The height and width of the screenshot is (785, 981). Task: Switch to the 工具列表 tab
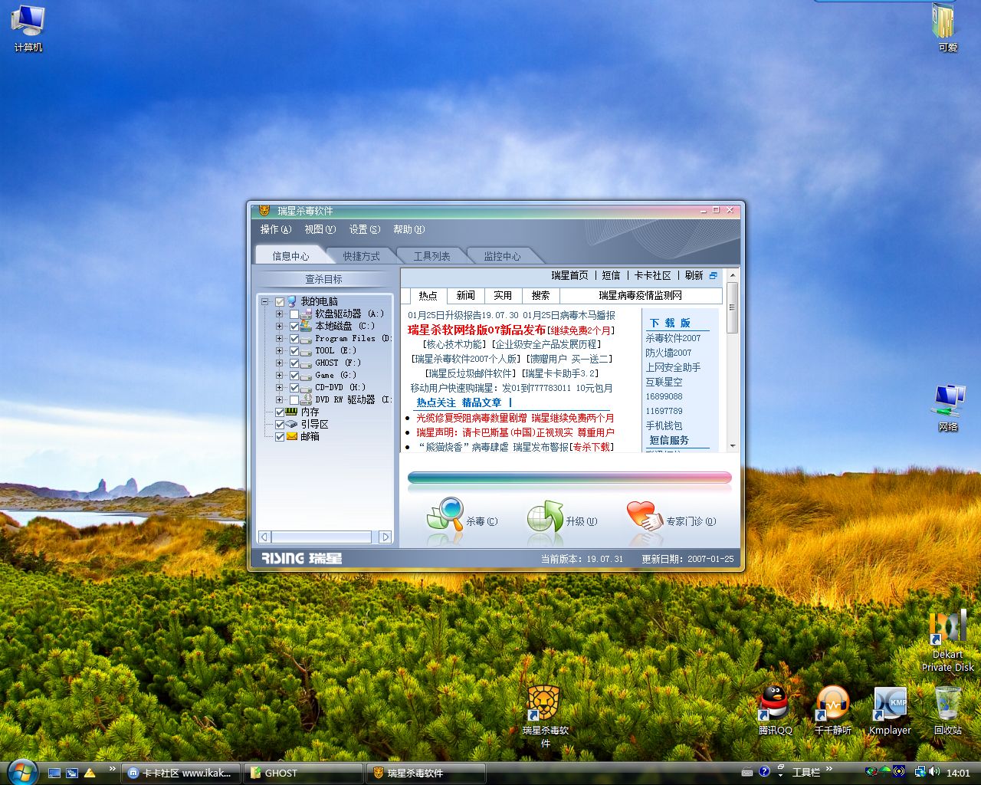(x=431, y=256)
